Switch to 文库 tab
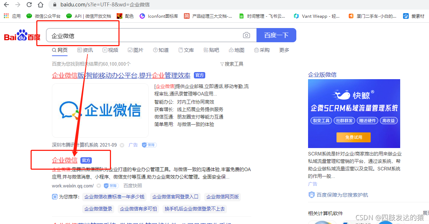Image resolution: width=429 pixels, height=224 pixels. click(x=186, y=50)
